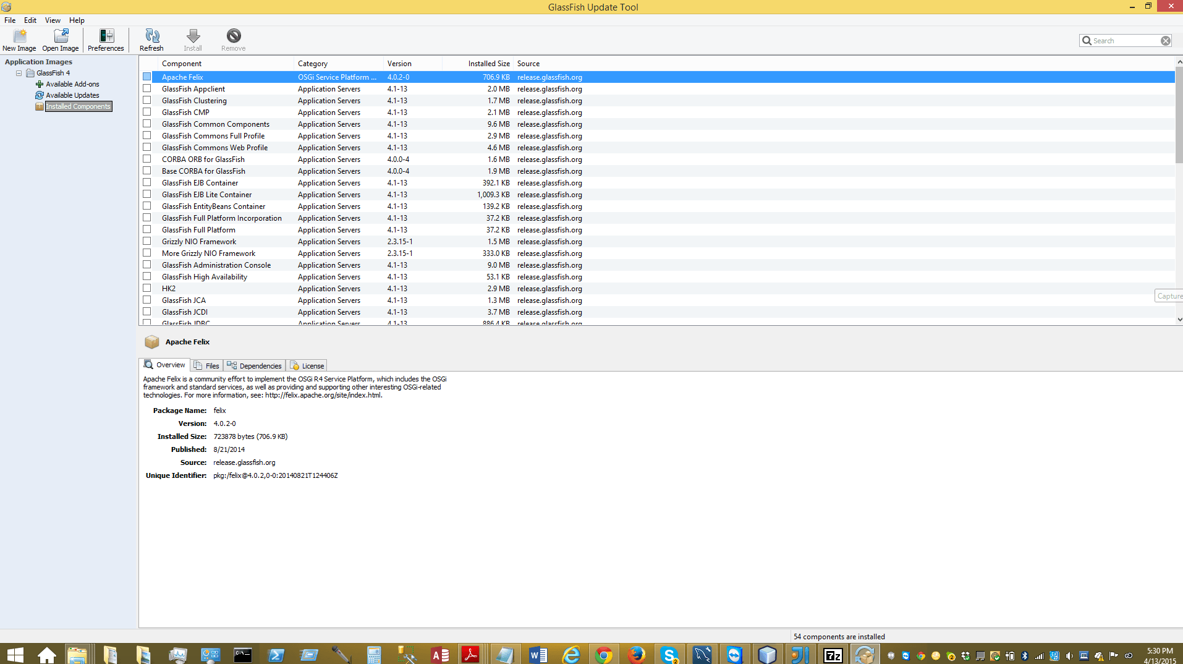
Task: Switch to the Files tab
Action: (x=206, y=365)
